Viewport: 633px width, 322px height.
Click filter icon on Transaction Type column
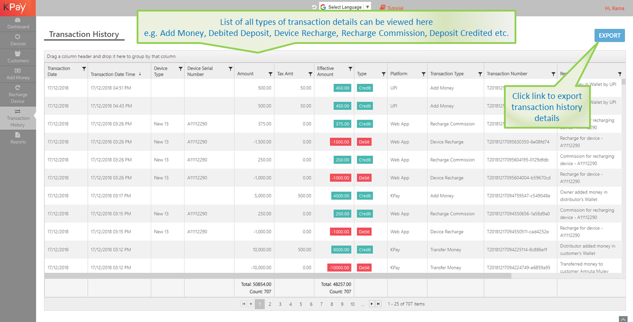(480, 74)
